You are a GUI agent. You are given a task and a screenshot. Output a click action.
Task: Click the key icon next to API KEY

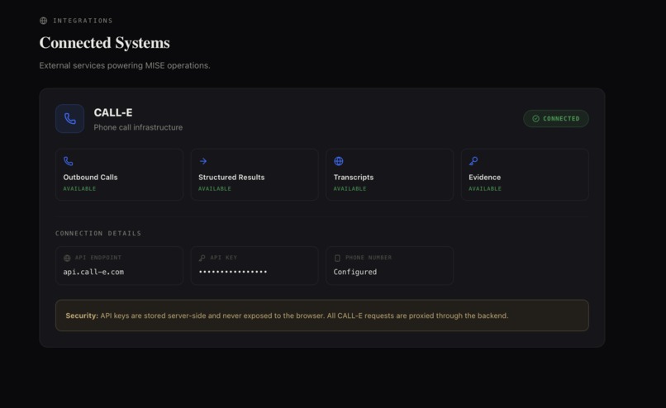[x=202, y=258]
